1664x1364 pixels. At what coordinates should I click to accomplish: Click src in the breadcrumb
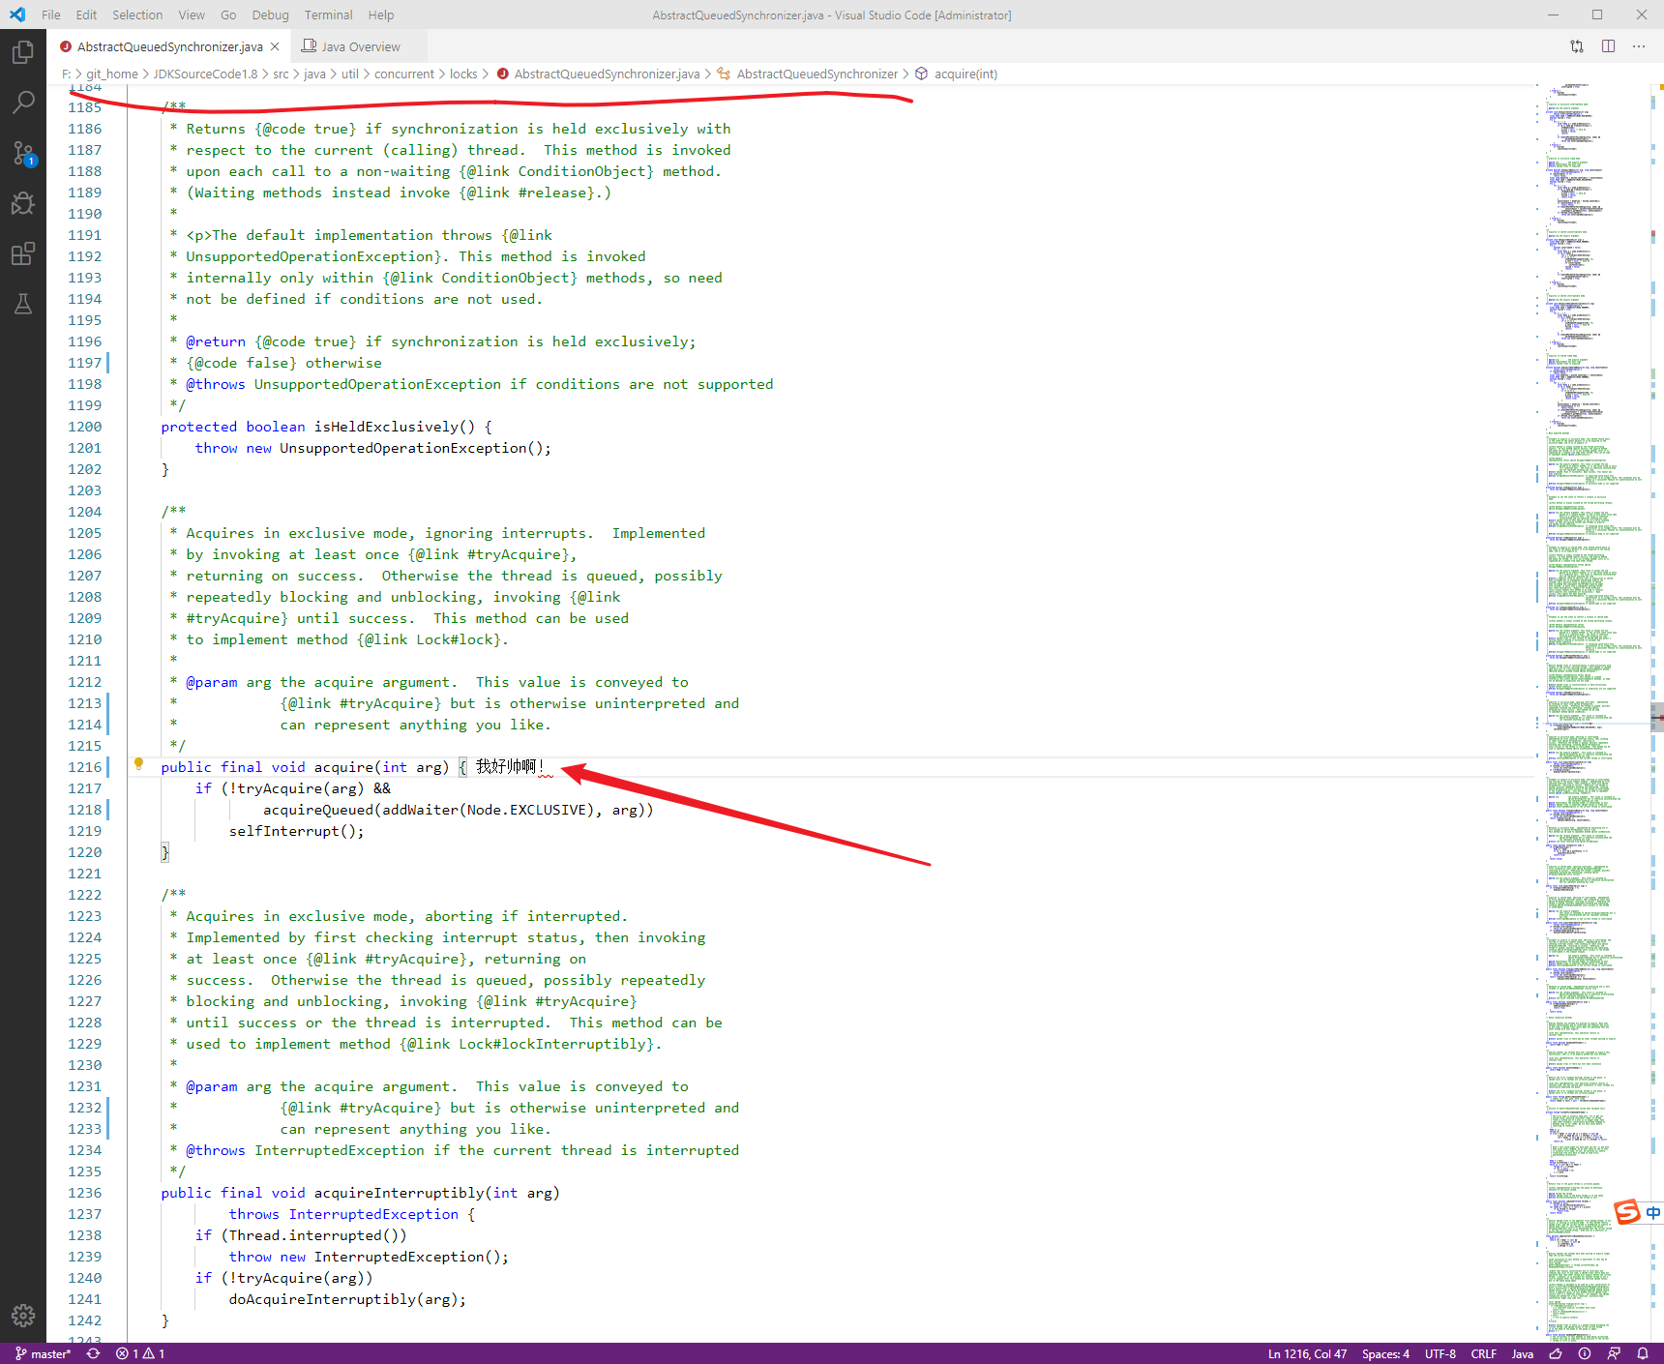[281, 74]
